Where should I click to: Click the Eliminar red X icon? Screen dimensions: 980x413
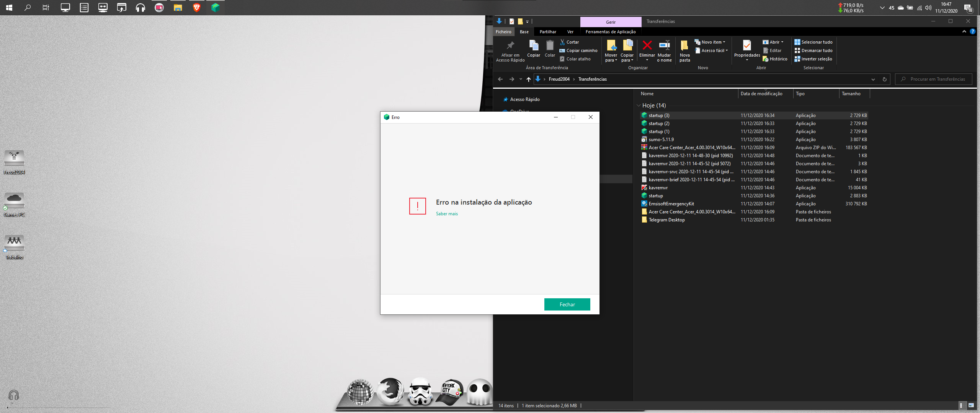pos(647,46)
